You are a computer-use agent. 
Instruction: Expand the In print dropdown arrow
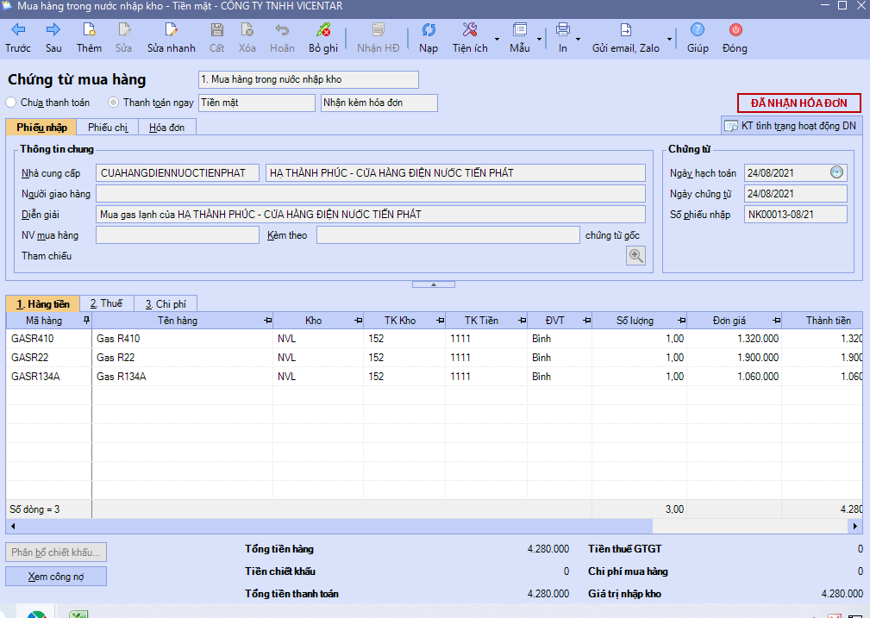(x=578, y=40)
